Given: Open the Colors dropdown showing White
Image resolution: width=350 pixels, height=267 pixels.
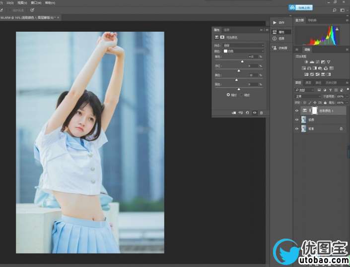Looking at the screenshot, I should pyautogui.click(x=243, y=51).
